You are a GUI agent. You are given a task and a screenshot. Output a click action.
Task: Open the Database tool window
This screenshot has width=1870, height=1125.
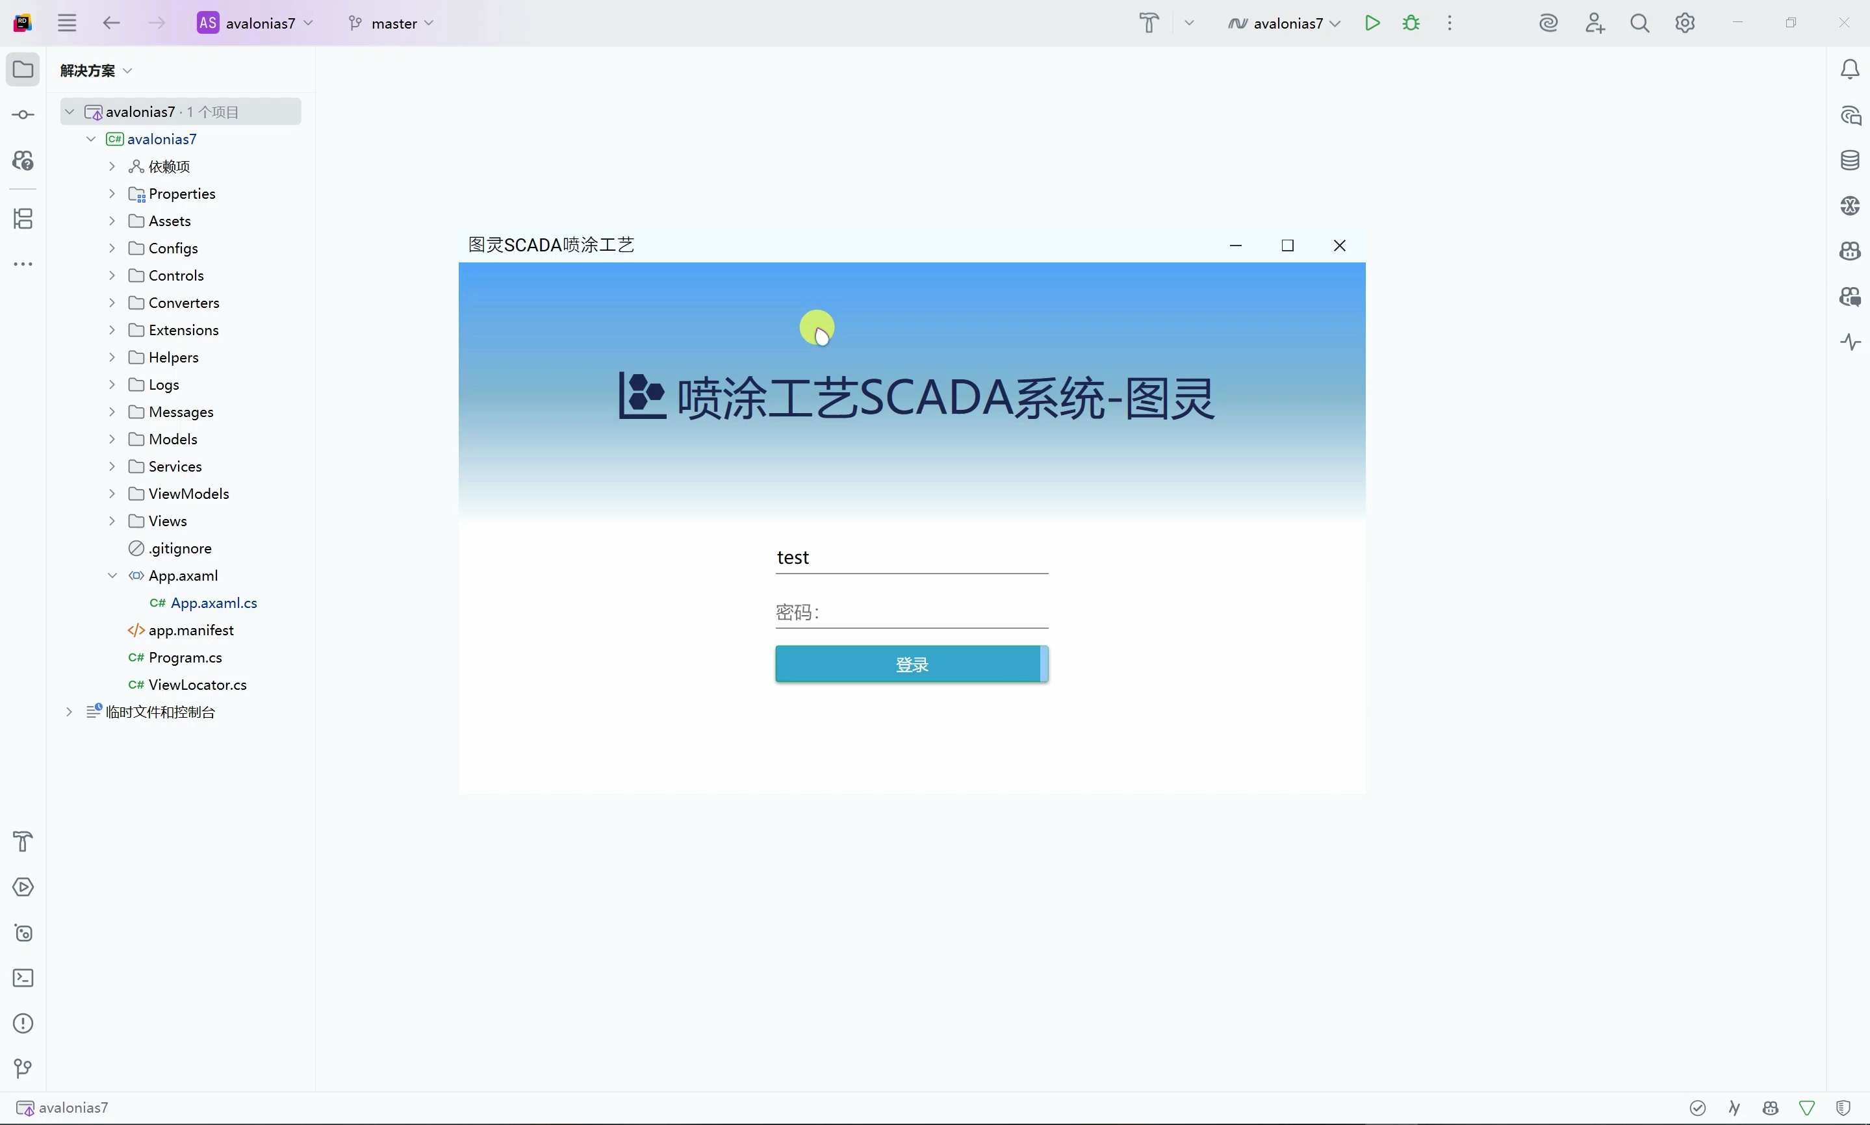tap(1851, 160)
